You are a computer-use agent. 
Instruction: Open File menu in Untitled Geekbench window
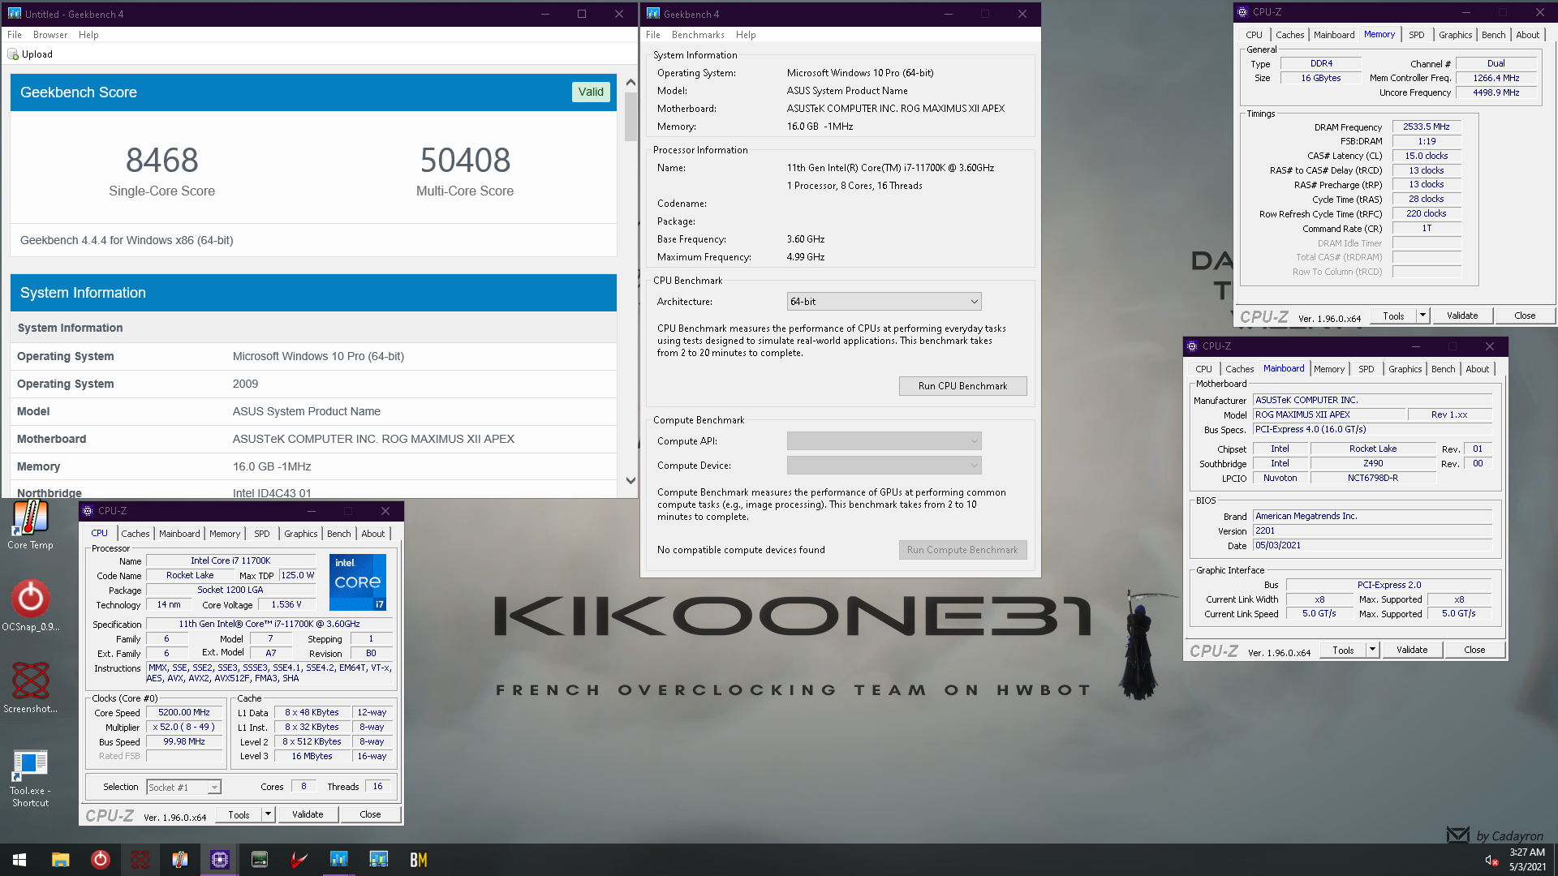pyautogui.click(x=15, y=35)
